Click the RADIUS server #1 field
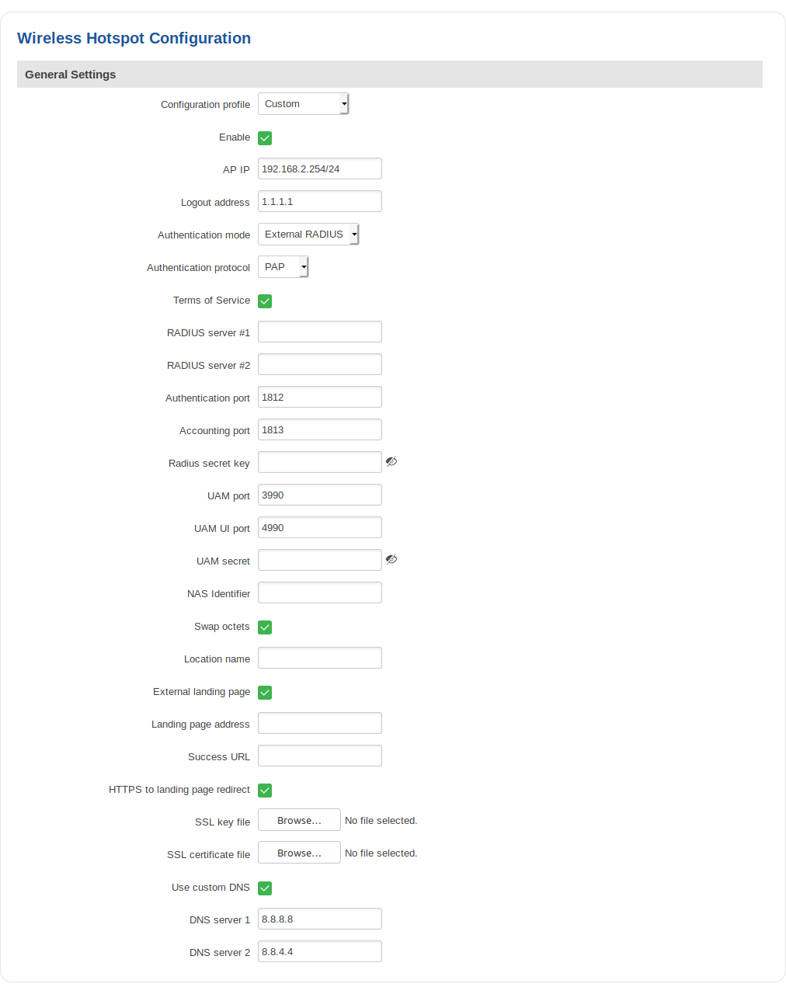Viewport: 786px width, 994px height. click(319, 331)
